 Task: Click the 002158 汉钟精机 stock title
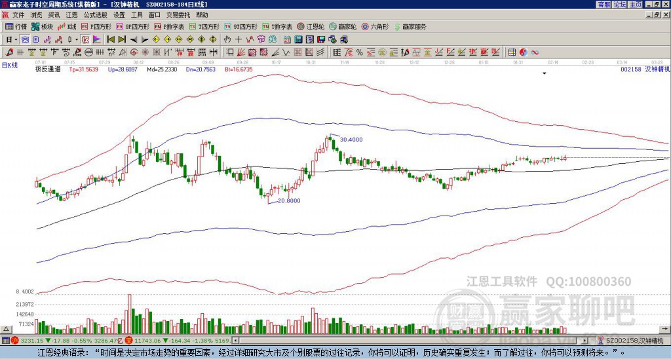click(645, 69)
